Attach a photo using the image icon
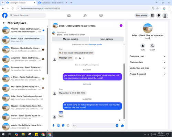This screenshot has width=172, height=137. tap(58, 126)
